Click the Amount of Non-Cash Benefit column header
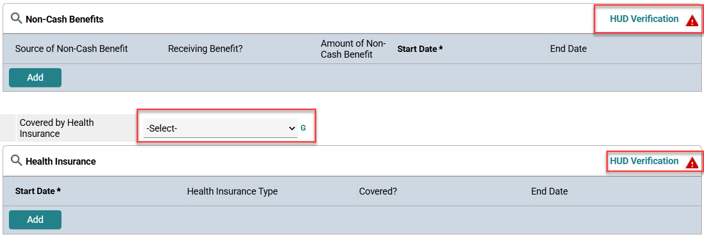This screenshot has height=236, width=704. [x=353, y=49]
